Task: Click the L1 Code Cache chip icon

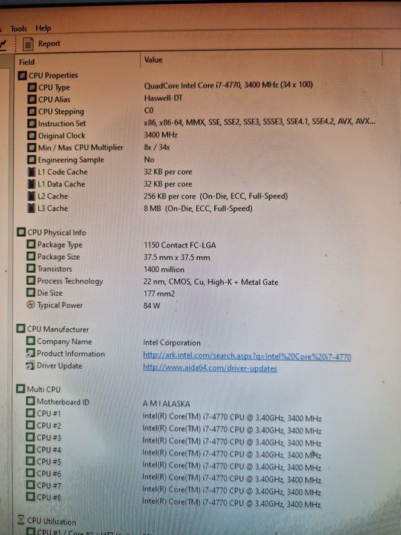Action: point(31,172)
